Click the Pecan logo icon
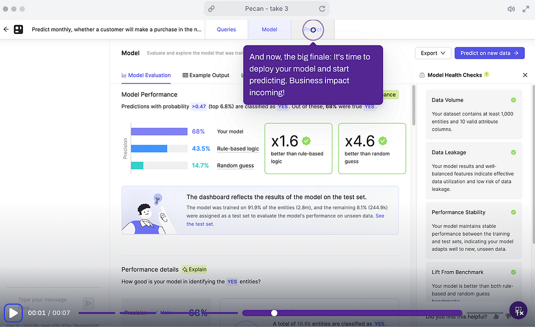Viewport: 535px width, 327px height. pyautogui.click(x=18, y=29)
